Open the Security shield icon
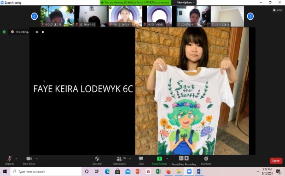This screenshot has width=285, height=176. coord(97,159)
